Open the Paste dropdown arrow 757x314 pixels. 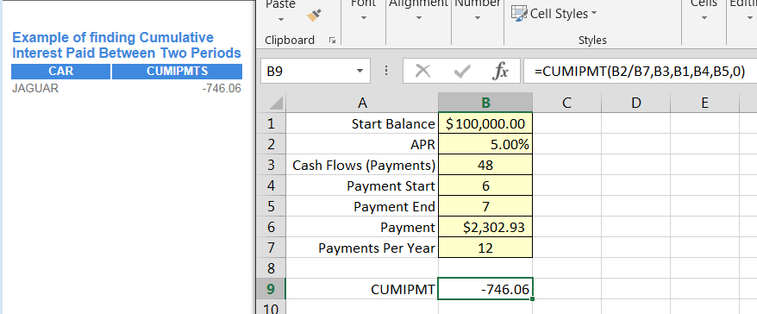pos(281,21)
